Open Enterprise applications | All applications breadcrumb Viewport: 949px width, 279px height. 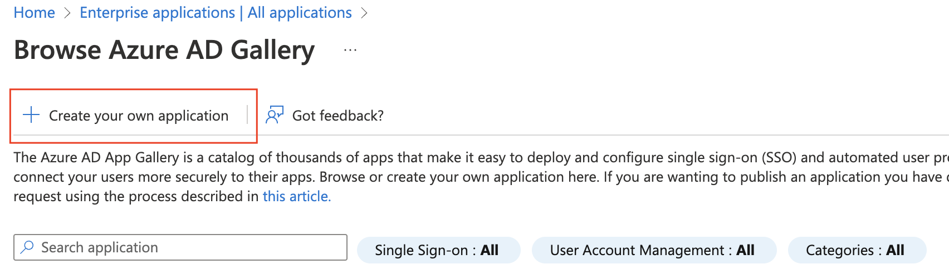pyautogui.click(x=216, y=13)
